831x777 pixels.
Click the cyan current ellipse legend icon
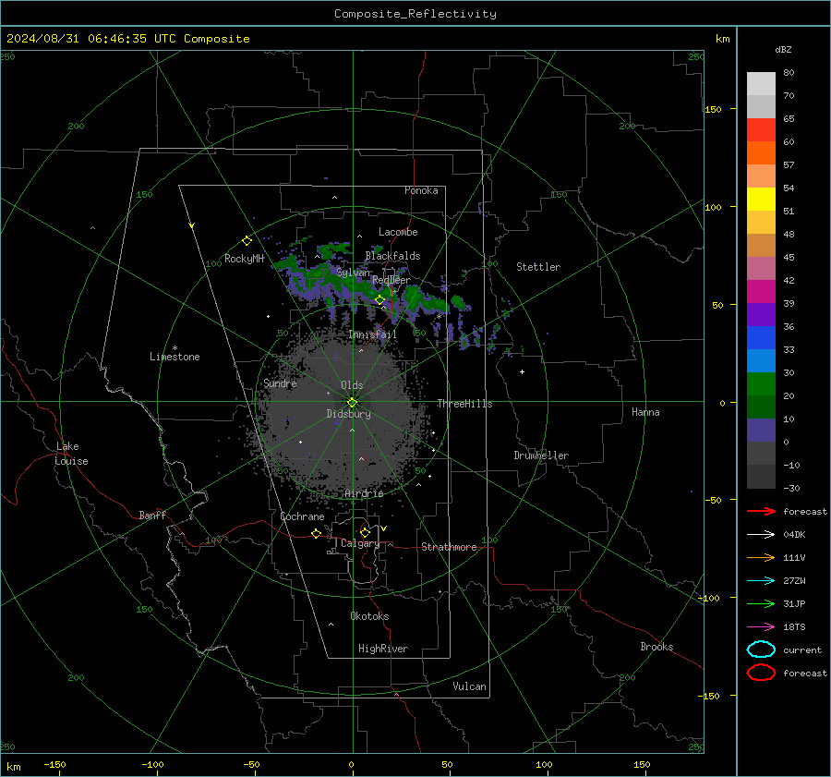[761, 650]
